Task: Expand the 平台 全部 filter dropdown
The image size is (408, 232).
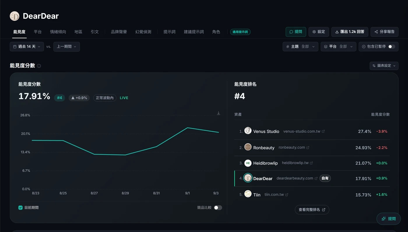Action: 338,47
